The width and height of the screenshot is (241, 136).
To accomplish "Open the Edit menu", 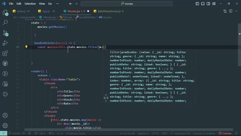I will pos(19,3).
